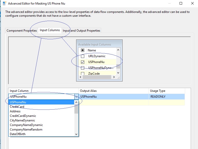Click the Output Alias column header
Image resolution: width=198 pixels, height=149 pixels.
click(114, 91)
